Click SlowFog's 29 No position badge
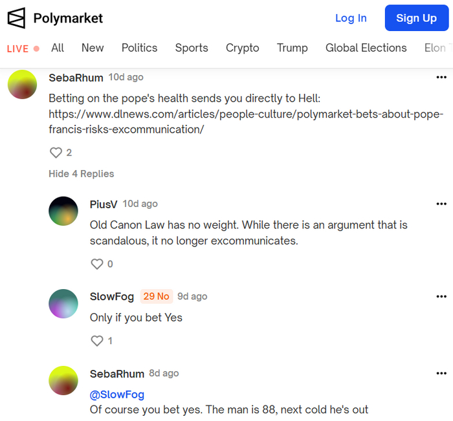Screen dimensions: 453x421 pyautogui.click(x=156, y=297)
